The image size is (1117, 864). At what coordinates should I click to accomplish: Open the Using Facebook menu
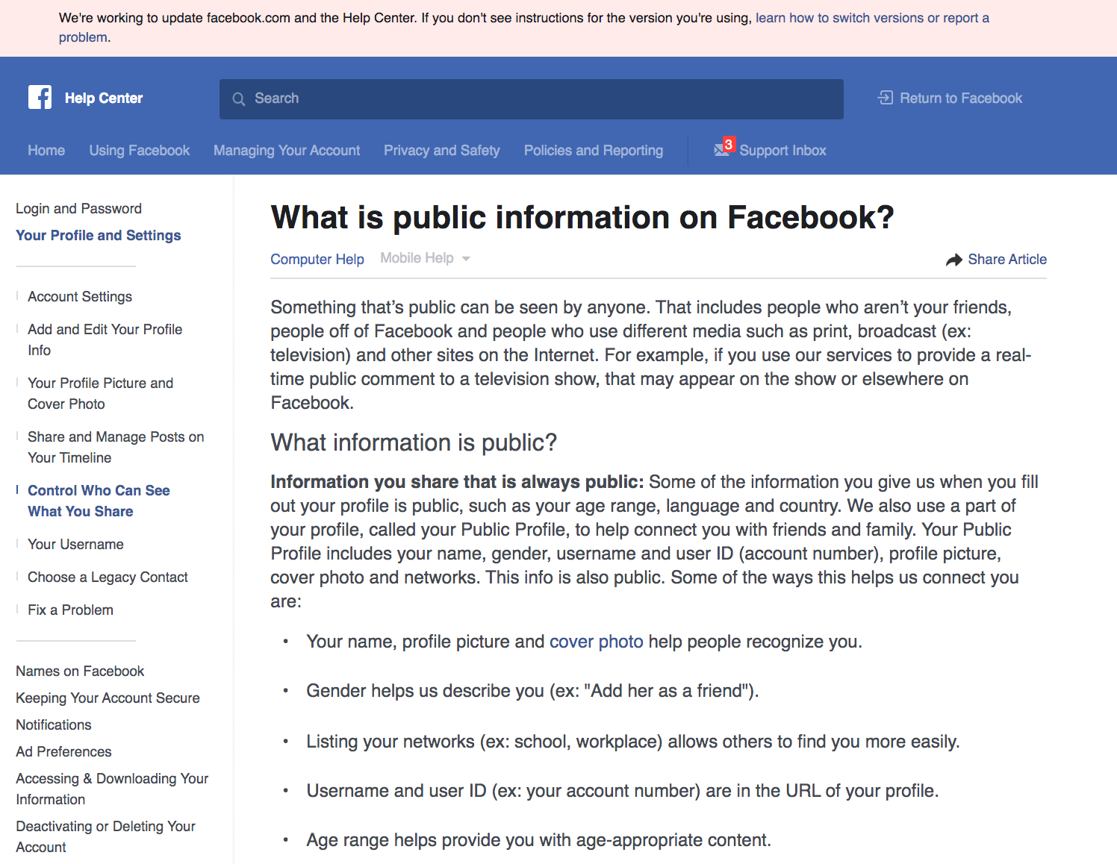click(140, 150)
